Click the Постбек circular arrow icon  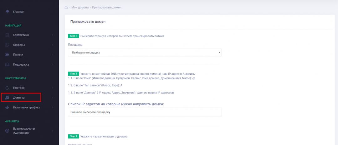point(7,88)
